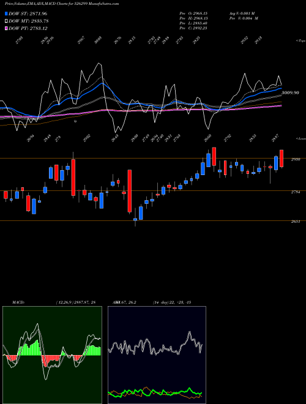
Task: Click the magenta DOW PT legend swatch
Action: coord(6,28)
